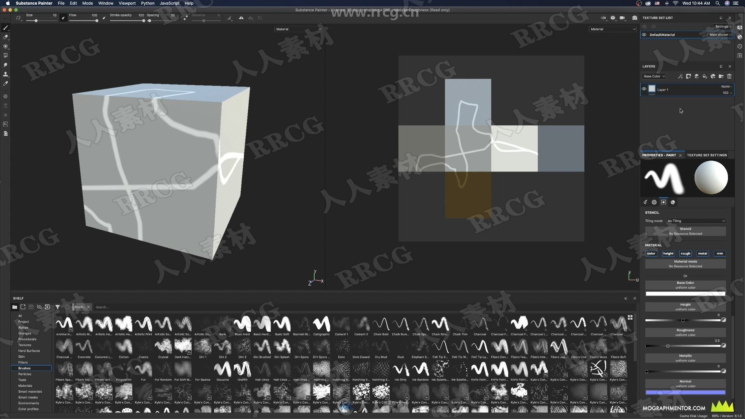Open the History panel icon
Viewport: 745px width, 419px height.
(740, 47)
